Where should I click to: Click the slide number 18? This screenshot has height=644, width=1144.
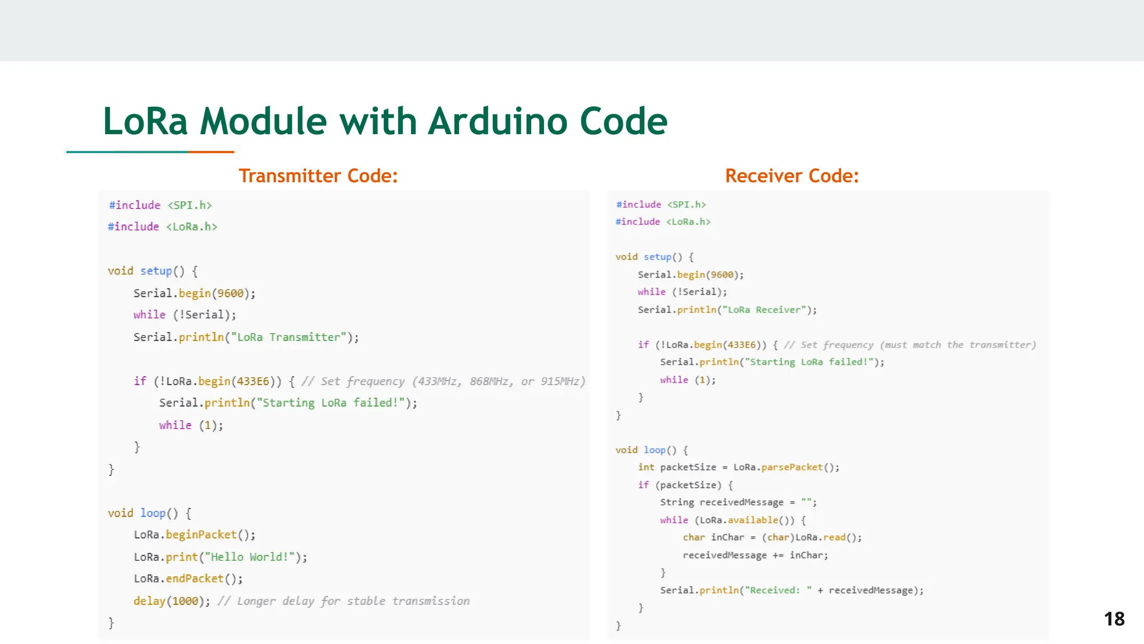(1114, 619)
